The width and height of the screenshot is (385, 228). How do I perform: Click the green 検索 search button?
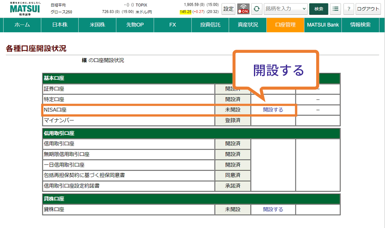(319, 9)
